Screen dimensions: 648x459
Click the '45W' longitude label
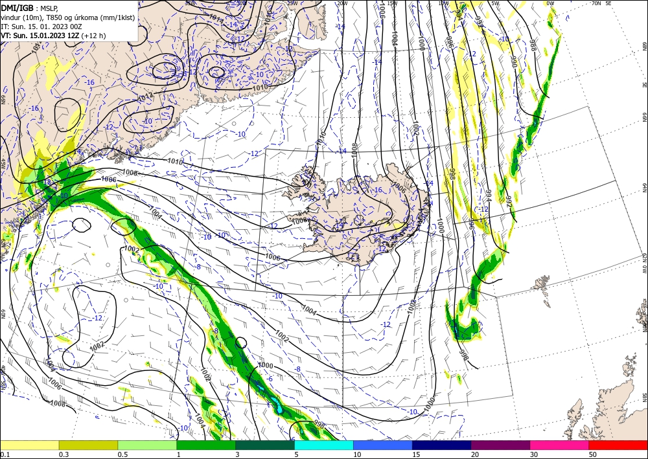[3, 164]
